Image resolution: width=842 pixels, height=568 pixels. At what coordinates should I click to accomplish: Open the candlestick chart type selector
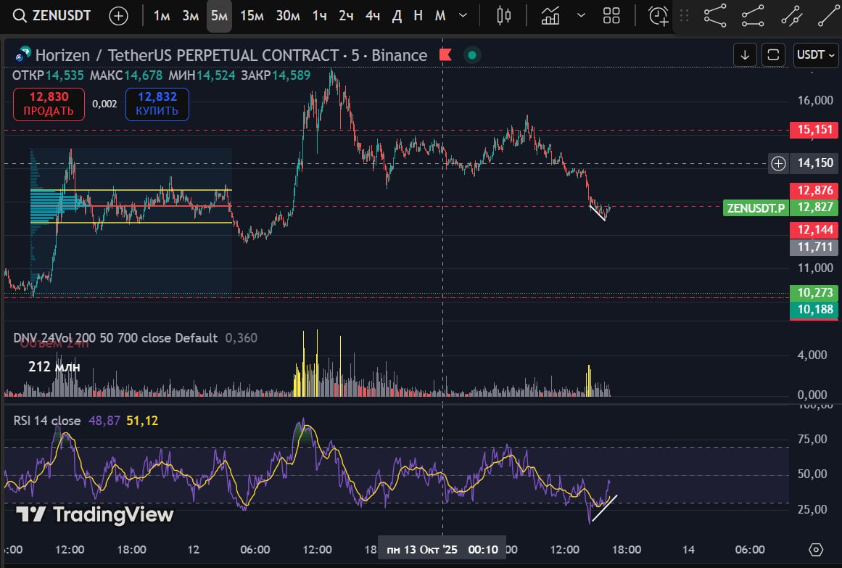504,16
